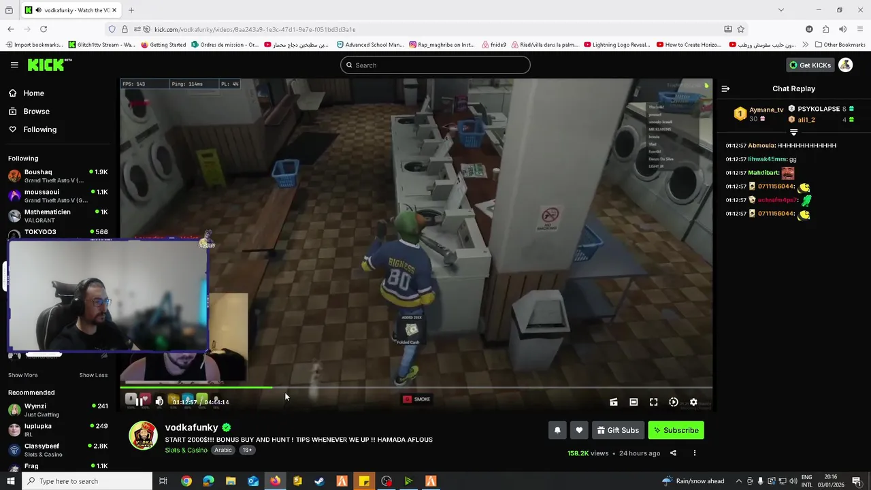Viewport: 871px width, 490px height.
Task: Open Glitch1ttv Stream bookmark
Action: pyautogui.click(x=102, y=45)
